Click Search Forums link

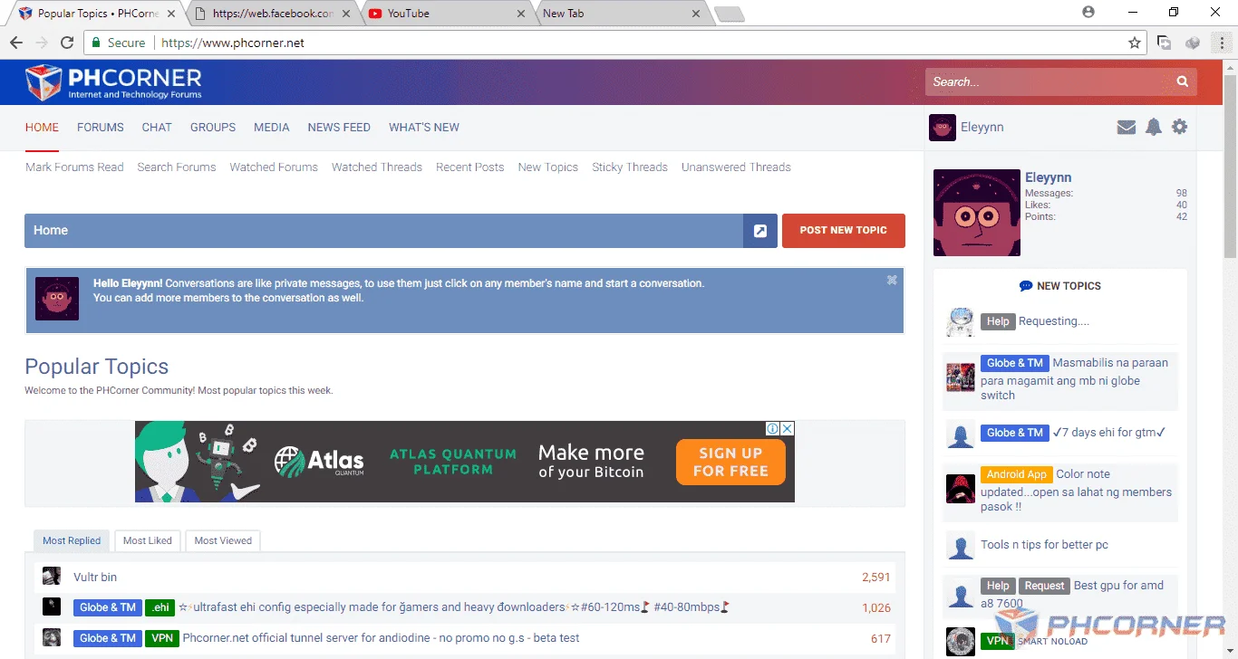177,167
